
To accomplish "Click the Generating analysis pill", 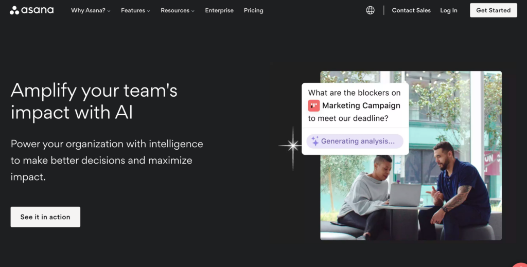I will coord(355,141).
